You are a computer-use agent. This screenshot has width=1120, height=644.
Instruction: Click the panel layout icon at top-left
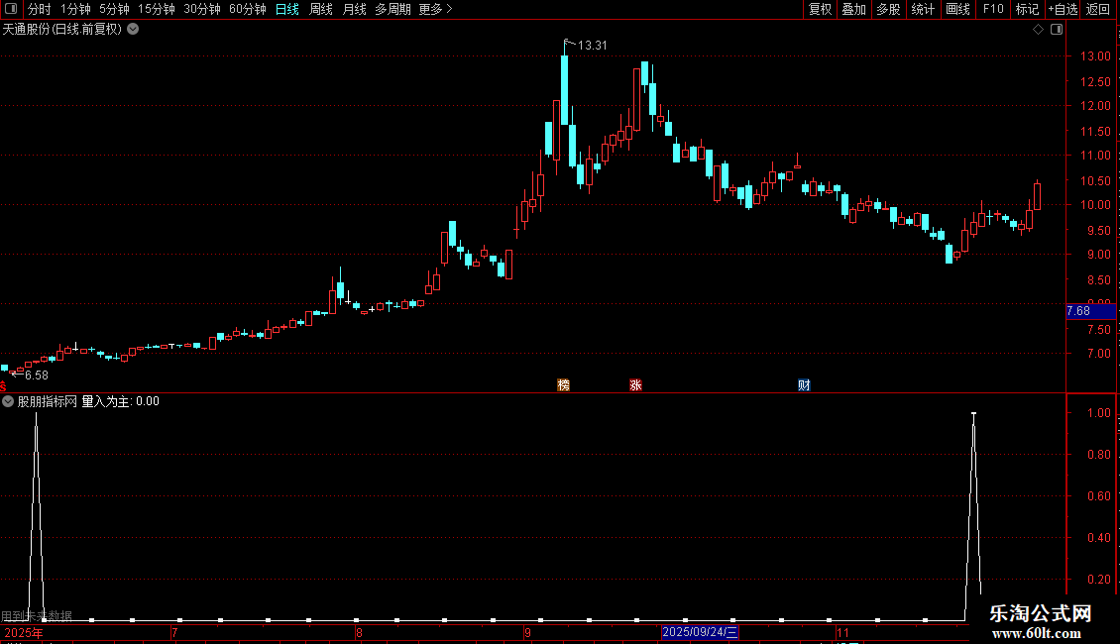(11, 9)
